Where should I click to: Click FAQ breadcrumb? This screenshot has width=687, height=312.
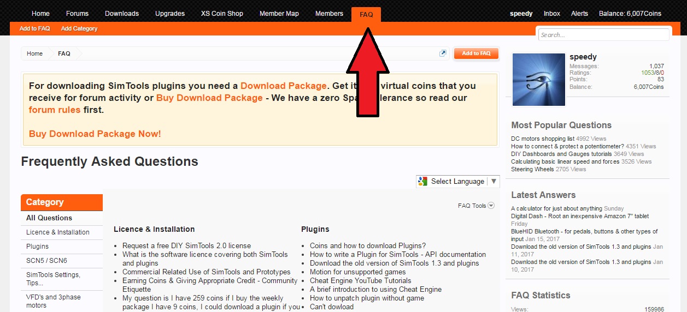tap(64, 53)
